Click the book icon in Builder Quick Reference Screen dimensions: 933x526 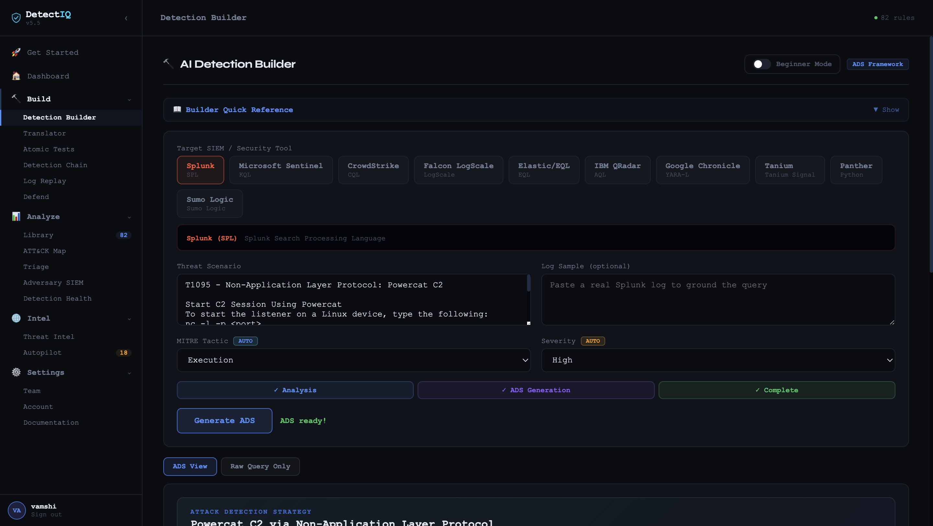[x=177, y=109]
